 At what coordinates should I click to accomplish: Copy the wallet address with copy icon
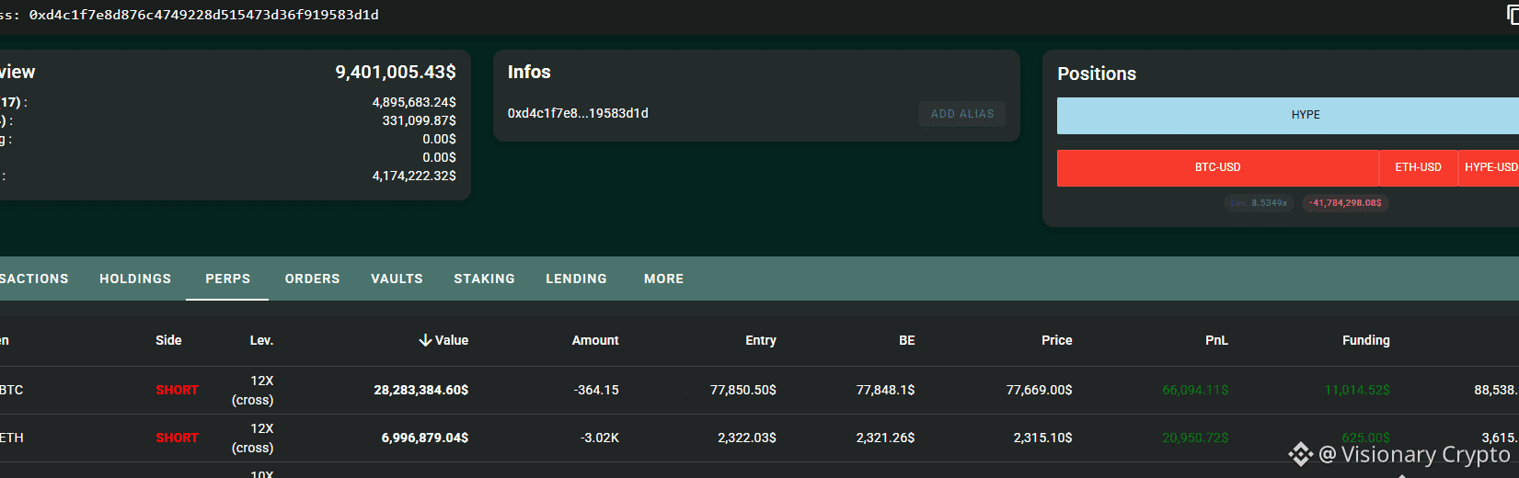1513,15
